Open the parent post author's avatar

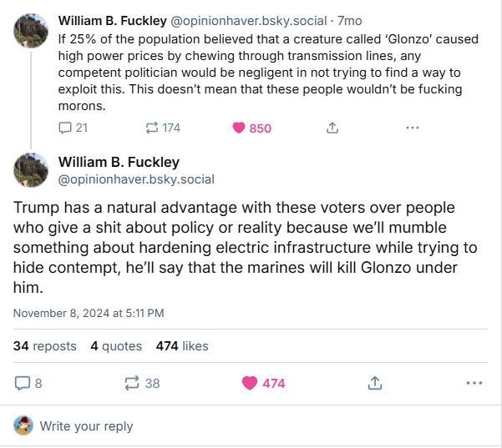point(30,31)
